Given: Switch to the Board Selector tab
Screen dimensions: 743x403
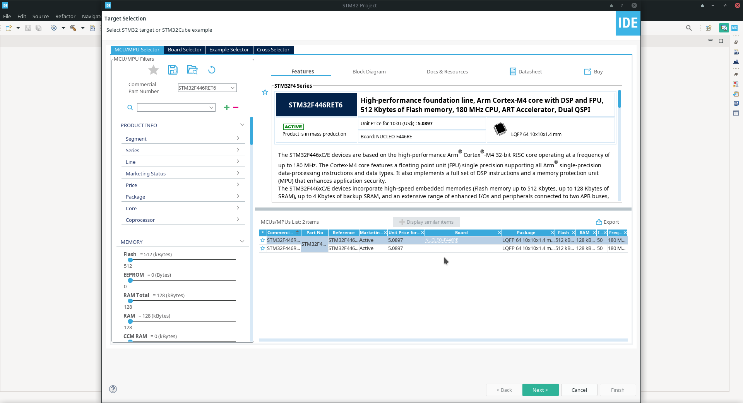Looking at the screenshot, I should pos(185,50).
